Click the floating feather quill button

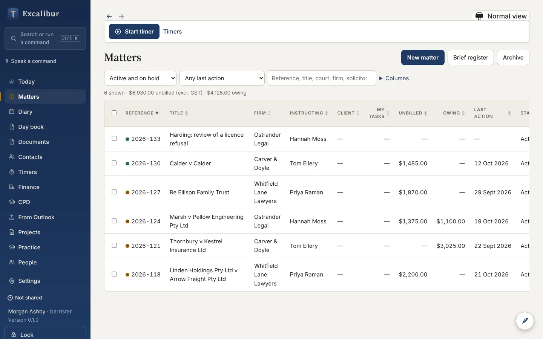click(x=525, y=321)
